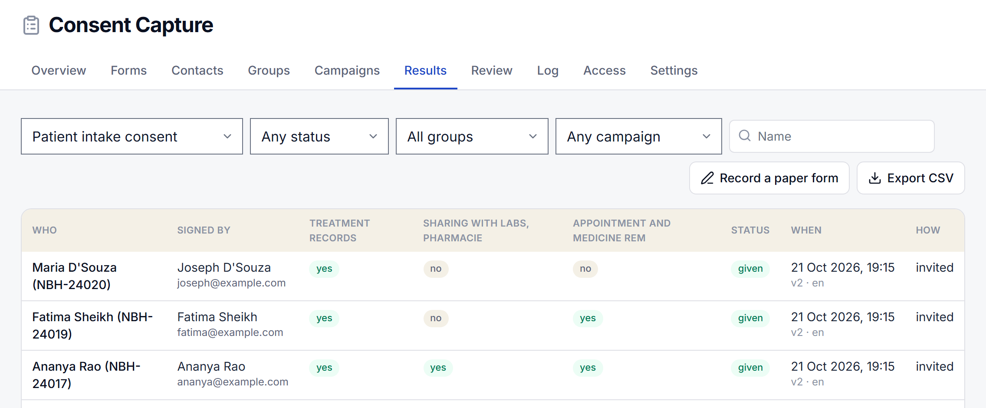Open the Forms tab

point(128,70)
